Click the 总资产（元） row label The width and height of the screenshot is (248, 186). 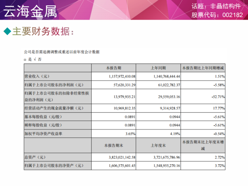35,157
